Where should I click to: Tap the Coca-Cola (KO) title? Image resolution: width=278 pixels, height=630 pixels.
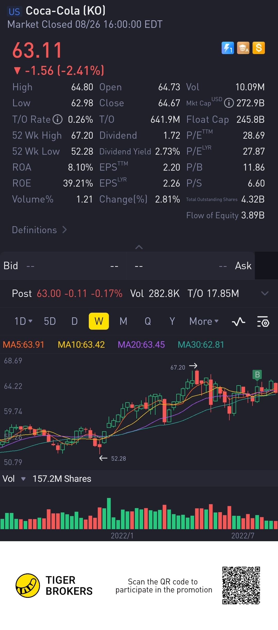[x=66, y=11]
